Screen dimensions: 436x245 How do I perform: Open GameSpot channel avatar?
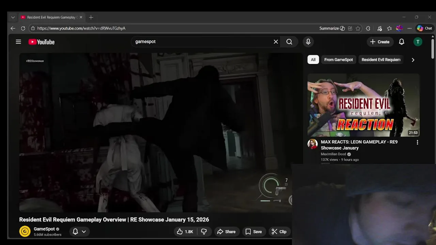25,231
